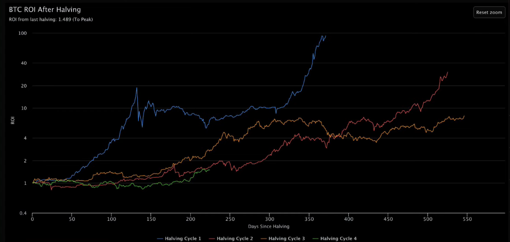Click the blue Cycle 1 legend line marker
This screenshot has width=510, height=242.
(159, 239)
